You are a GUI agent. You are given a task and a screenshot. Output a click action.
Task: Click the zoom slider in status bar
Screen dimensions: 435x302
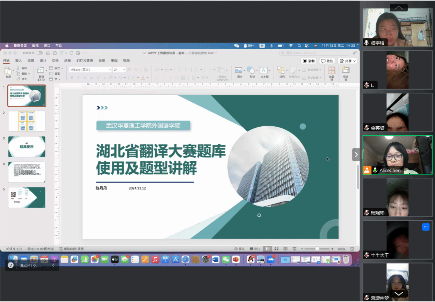click(317, 249)
